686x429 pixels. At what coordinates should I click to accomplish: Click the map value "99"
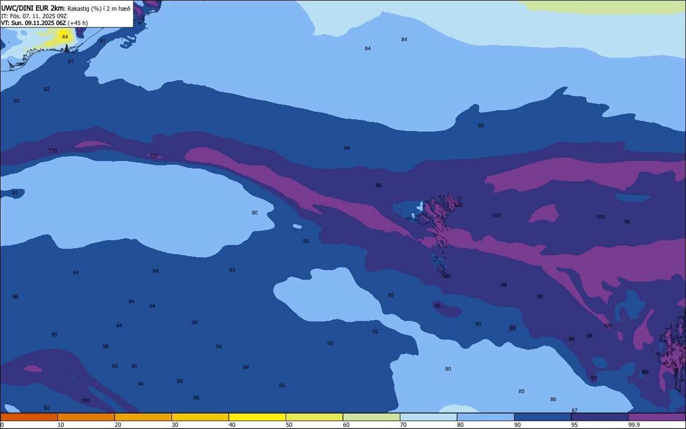[645, 372]
